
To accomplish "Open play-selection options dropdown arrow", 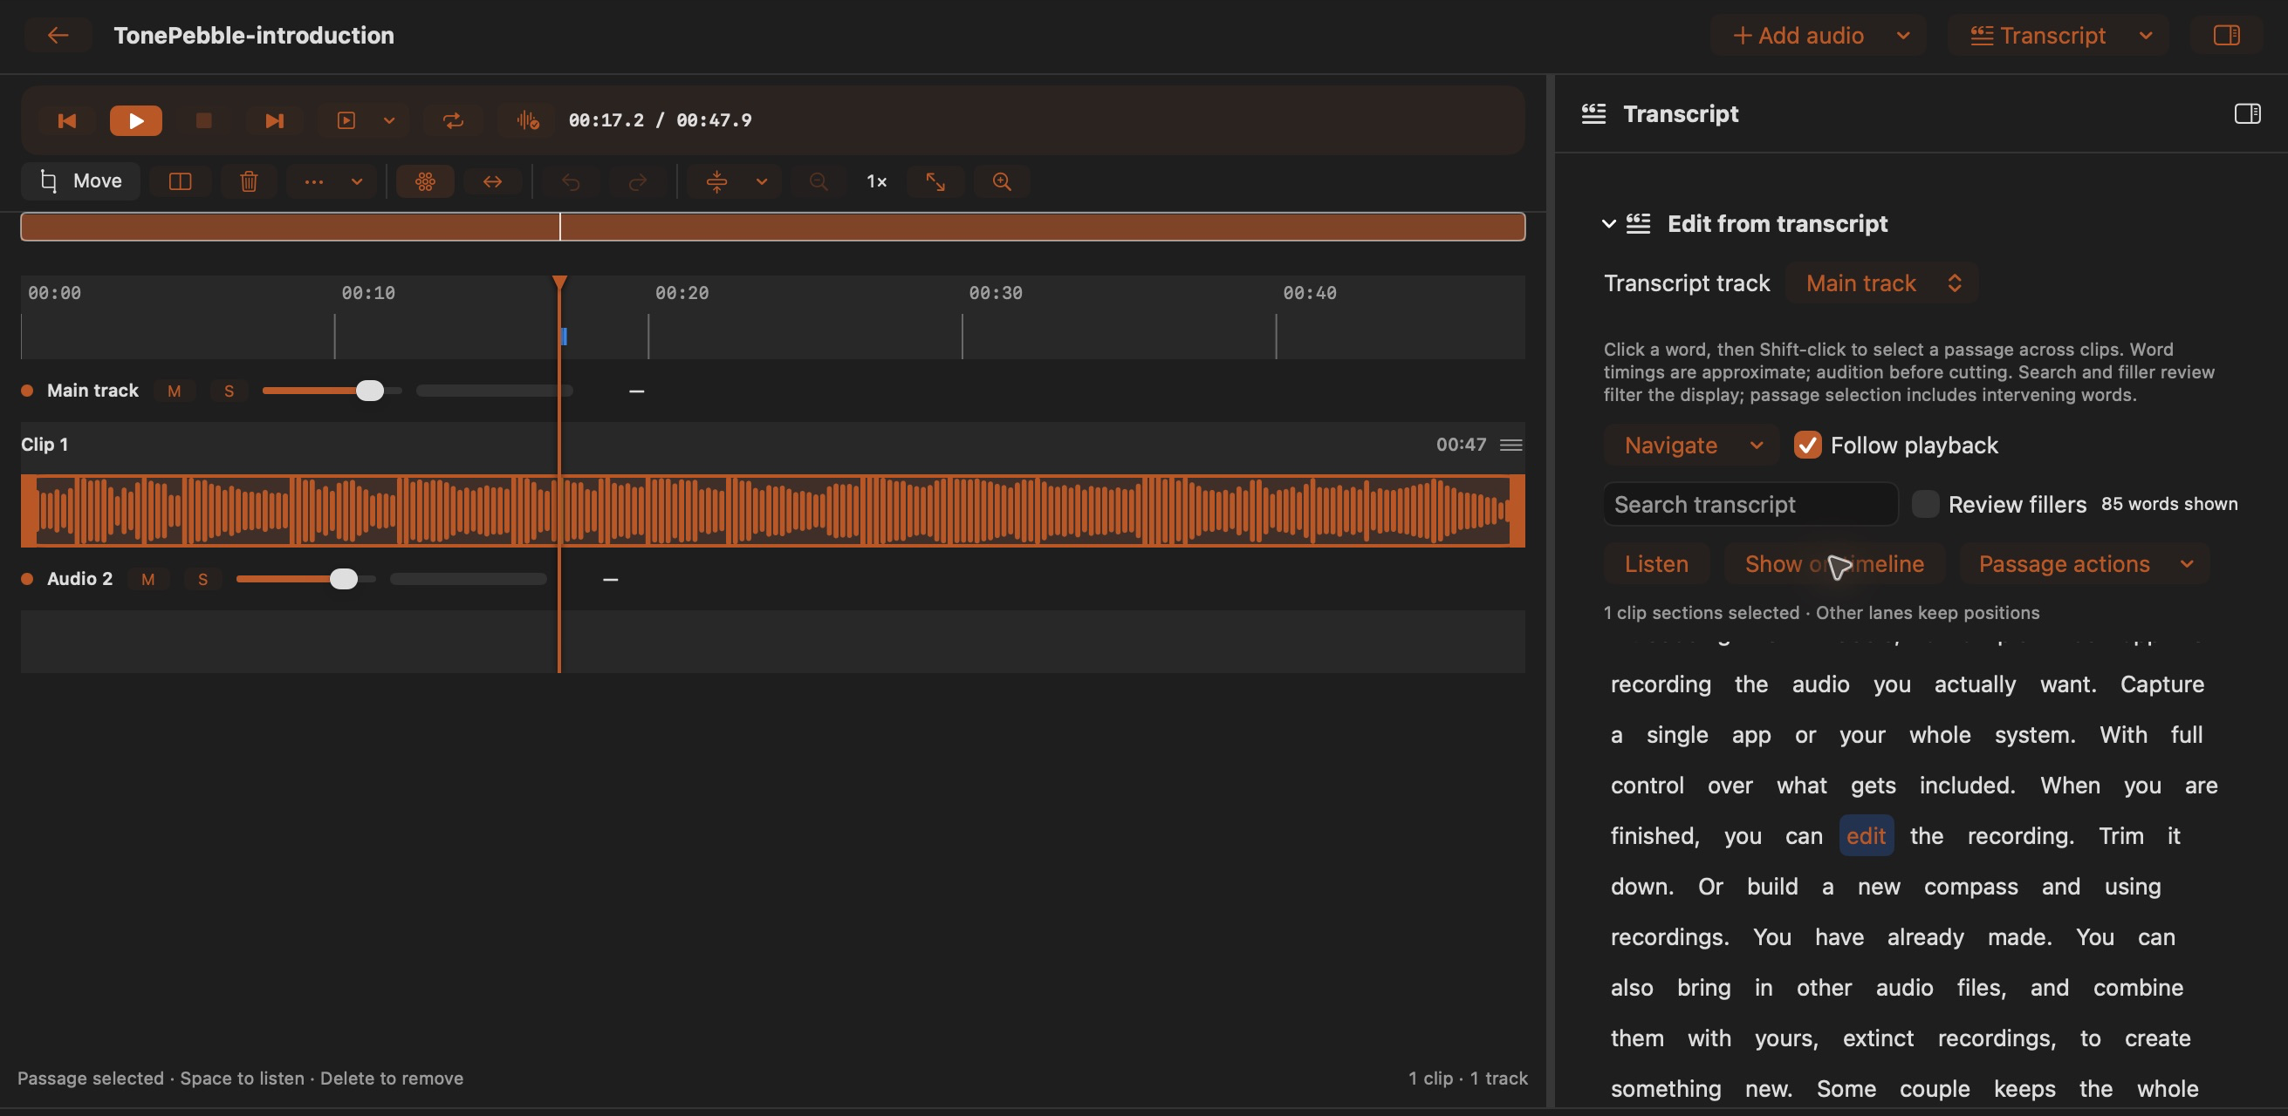I will [389, 120].
